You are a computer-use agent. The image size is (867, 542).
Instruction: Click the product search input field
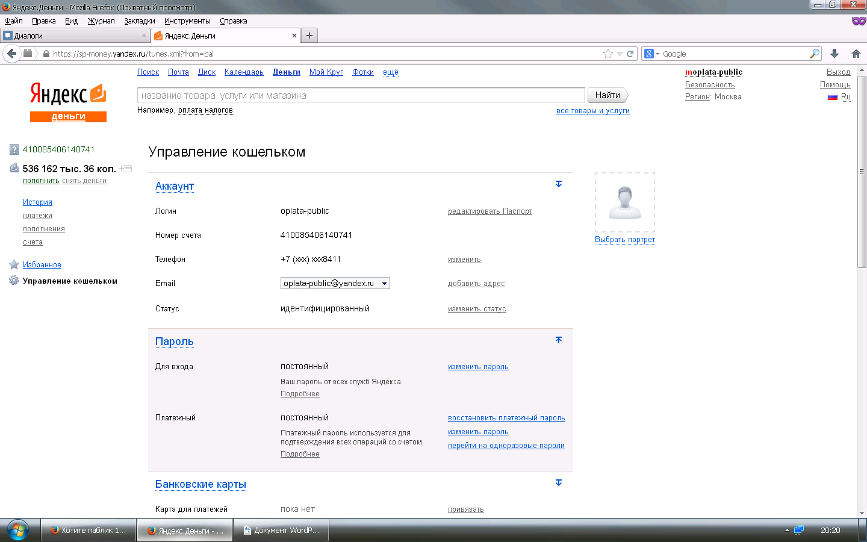pos(361,95)
